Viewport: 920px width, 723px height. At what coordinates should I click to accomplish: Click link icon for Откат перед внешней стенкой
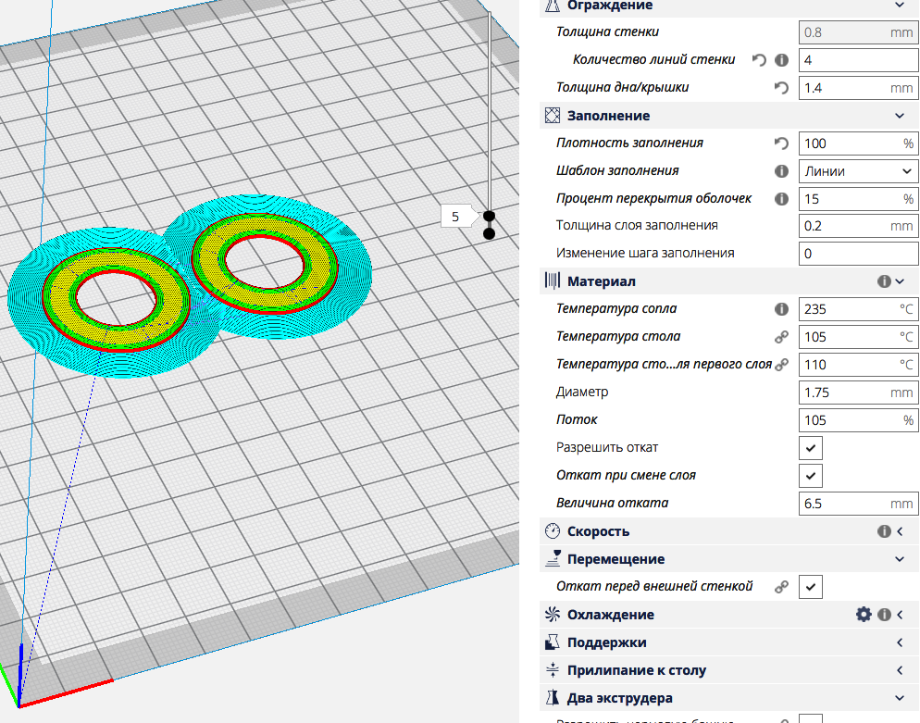click(x=781, y=587)
